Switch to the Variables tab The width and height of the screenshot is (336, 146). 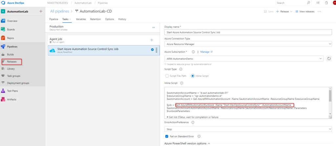pyautogui.click(x=81, y=19)
